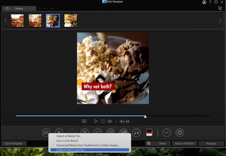The height and width of the screenshot is (156, 226).
Task: Open the voice-over recording tool
Action: coord(59,133)
